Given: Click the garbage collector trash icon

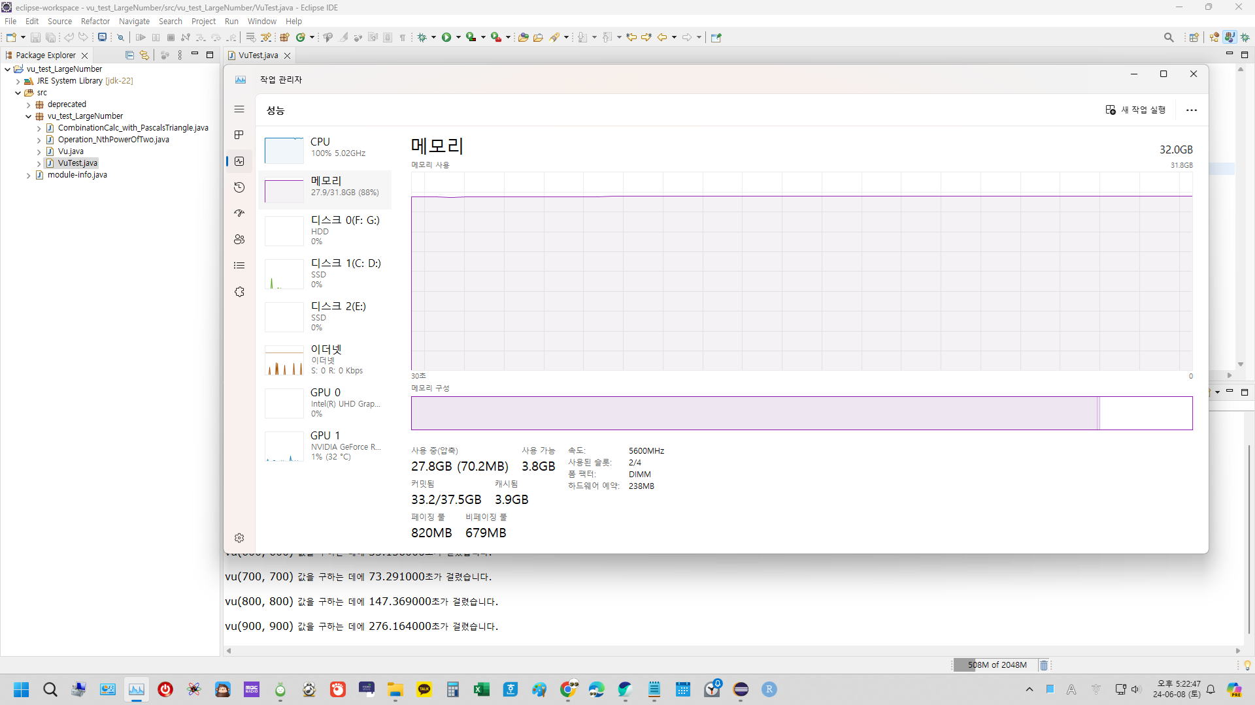Looking at the screenshot, I should click(1044, 665).
